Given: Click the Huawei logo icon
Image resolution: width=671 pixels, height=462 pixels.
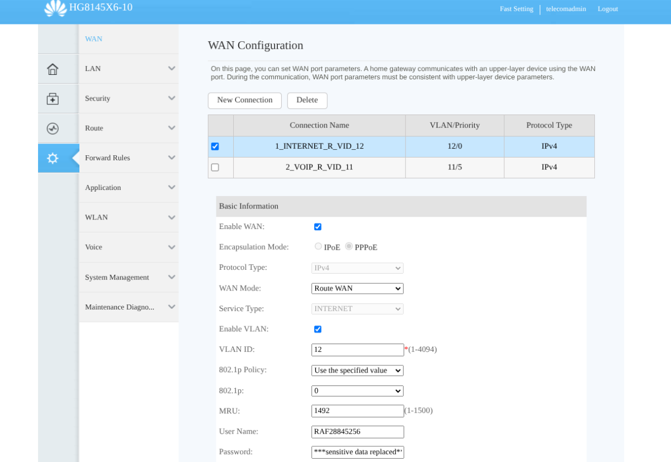Looking at the screenshot, I should [55, 8].
